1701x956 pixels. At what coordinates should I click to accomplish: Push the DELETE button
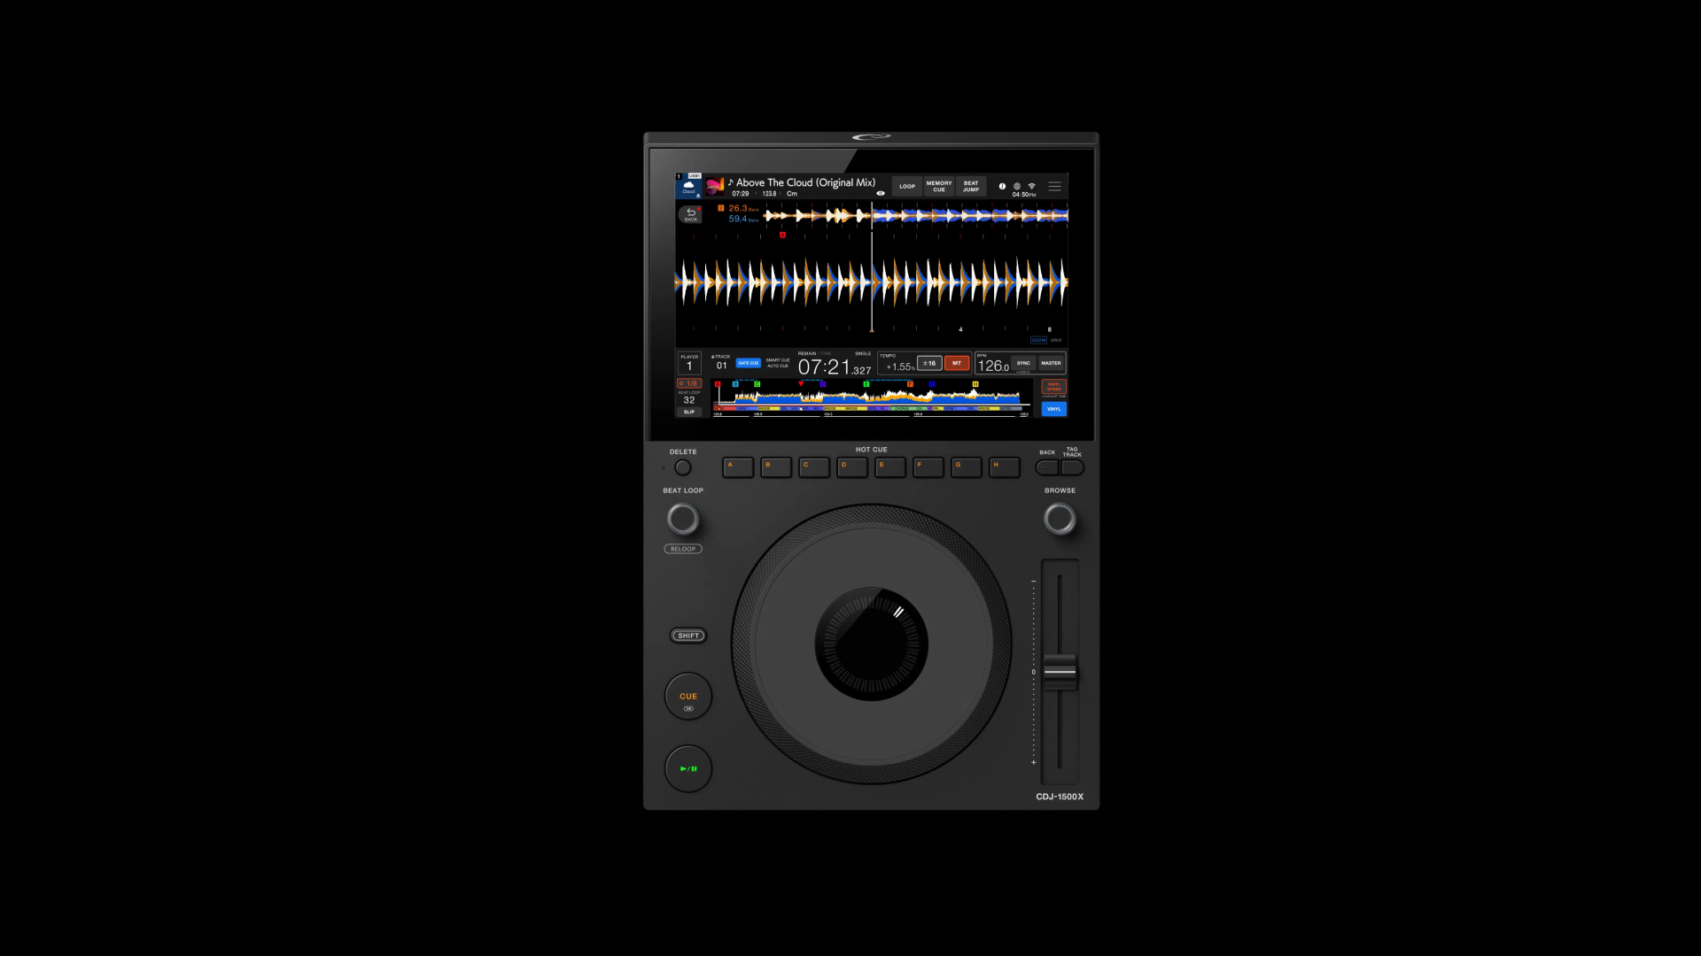683,467
